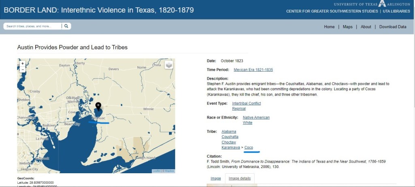This screenshot has width=415, height=187.
Task: Click the search magnifier icon
Action: (66, 26)
